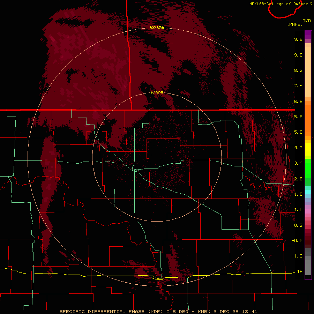Click the 50 NMI range ring label

[x=157, y=92]
